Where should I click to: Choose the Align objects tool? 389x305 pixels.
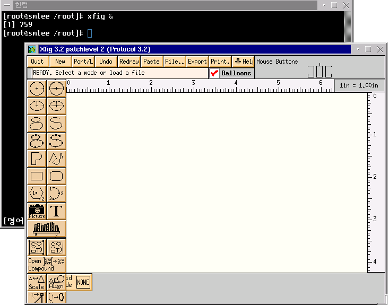coord(56,282)
